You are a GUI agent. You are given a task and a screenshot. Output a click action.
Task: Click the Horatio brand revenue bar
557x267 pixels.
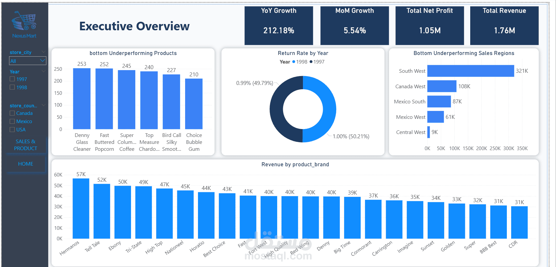206,215
